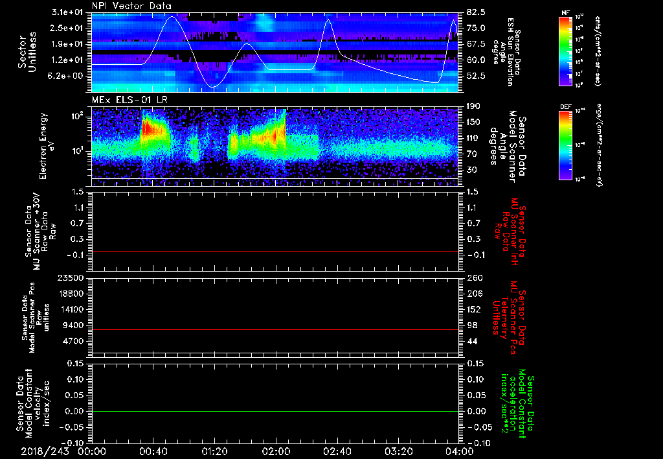The width and height of the screenshot is (663, 459).
Task: Click the 75.0 sun elevation tick
Action: (476, 28)
